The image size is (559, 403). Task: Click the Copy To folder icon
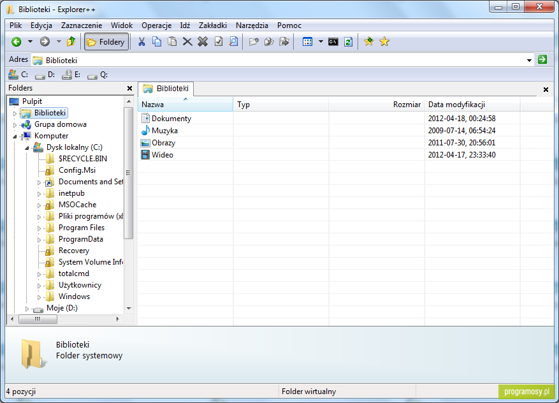coord(269,41)
